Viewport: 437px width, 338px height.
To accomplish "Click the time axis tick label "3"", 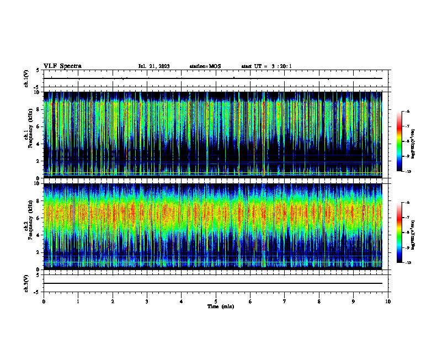I will [x=147, y=302].
